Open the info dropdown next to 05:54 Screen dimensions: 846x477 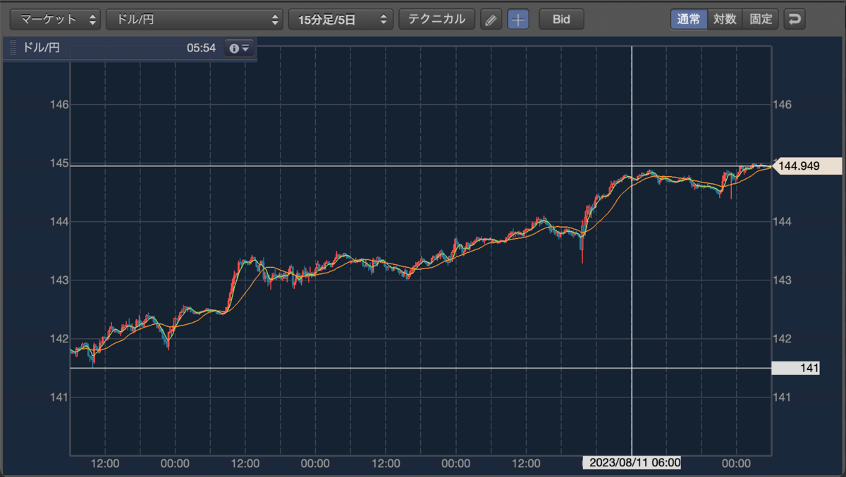coord(238,48)
